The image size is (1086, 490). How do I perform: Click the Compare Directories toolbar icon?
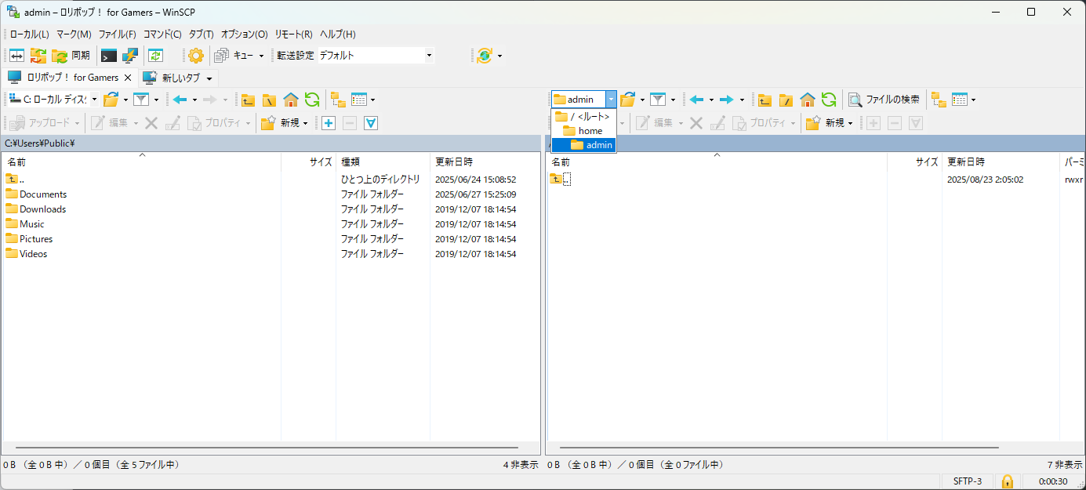click(16, 56)
